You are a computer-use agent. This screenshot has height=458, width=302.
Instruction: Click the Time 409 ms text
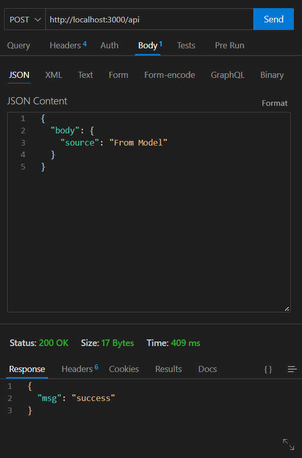[173, 343]
